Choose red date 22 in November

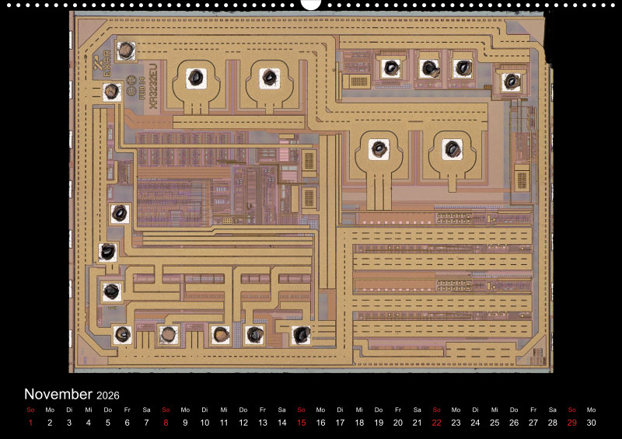coord(436,423)
